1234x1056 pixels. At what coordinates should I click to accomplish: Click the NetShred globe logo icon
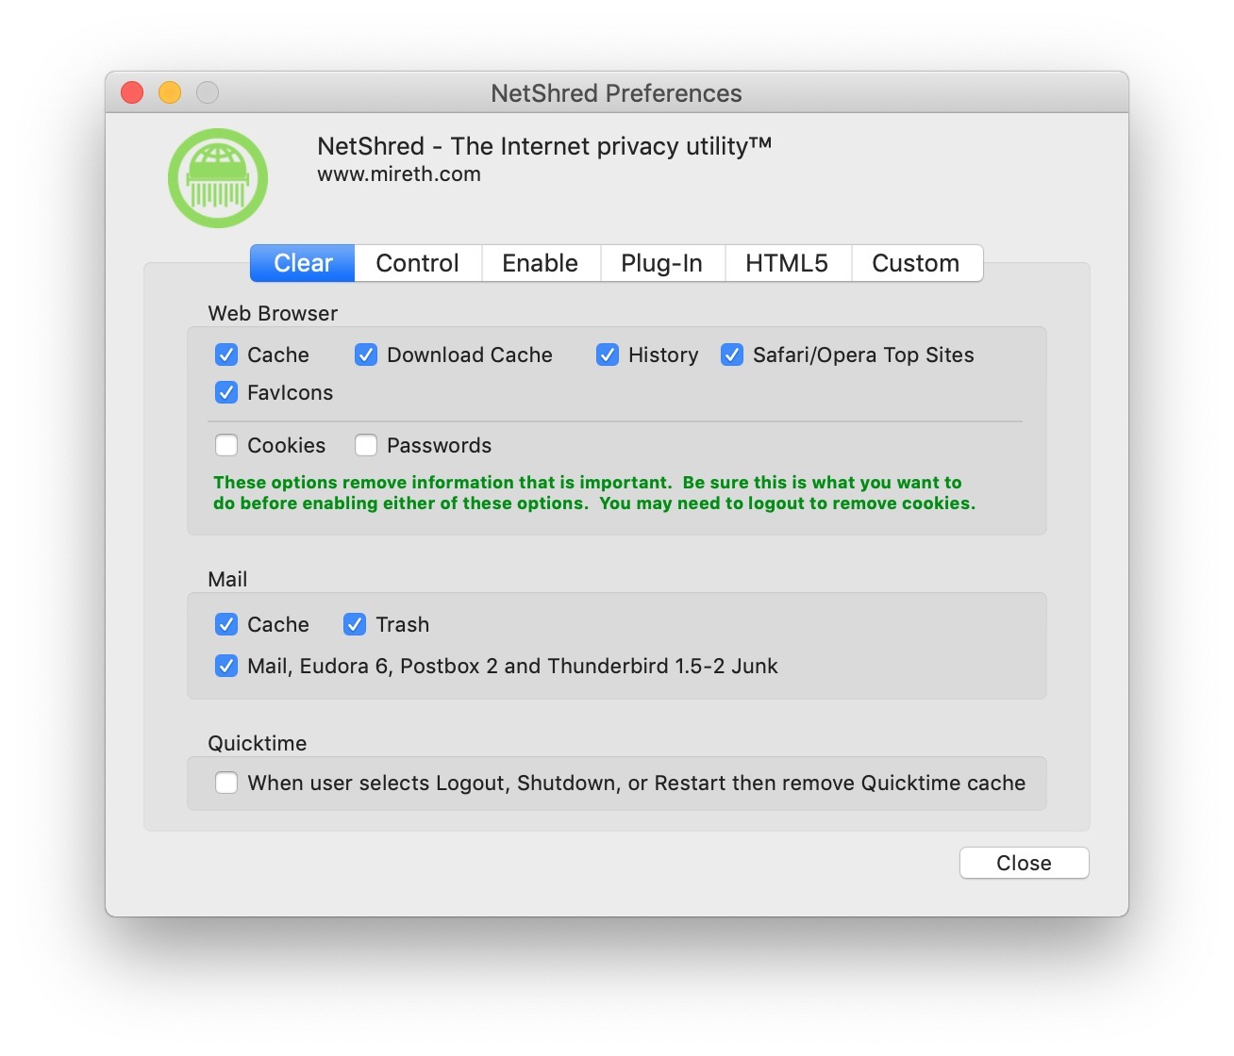(x=217, y=178)
